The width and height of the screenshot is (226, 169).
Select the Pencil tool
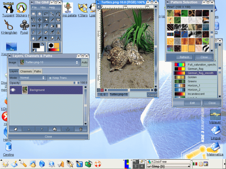[33, 32]
